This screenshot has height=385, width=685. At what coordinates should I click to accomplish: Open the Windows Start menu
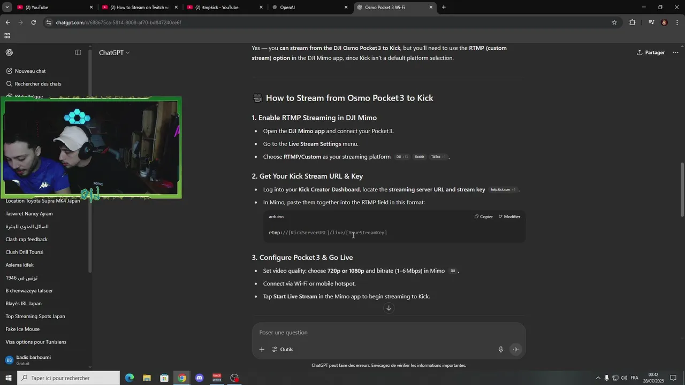pos(8,378)
